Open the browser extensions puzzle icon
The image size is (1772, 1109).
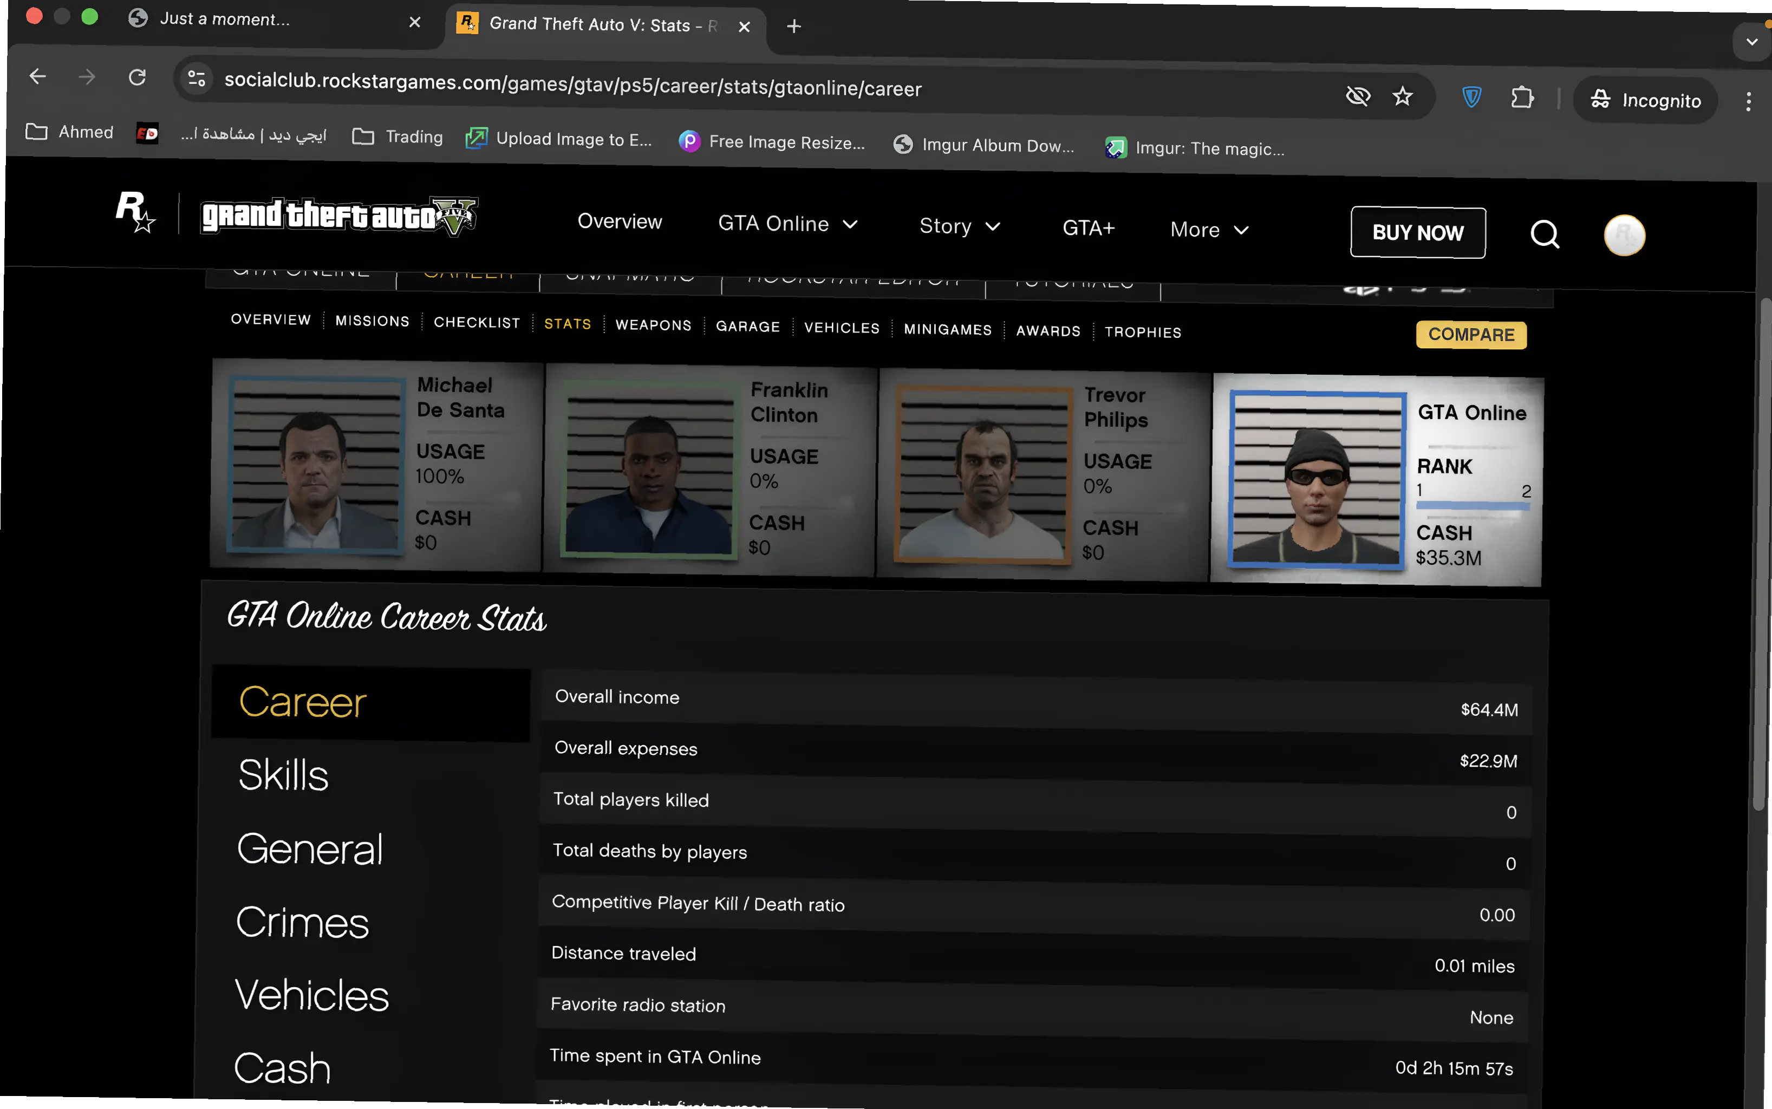(1523, 97)
